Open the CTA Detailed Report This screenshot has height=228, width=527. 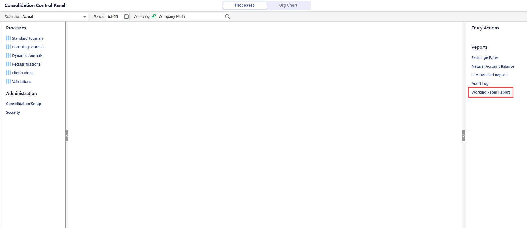pyautogui.click(x=489, y=75)
